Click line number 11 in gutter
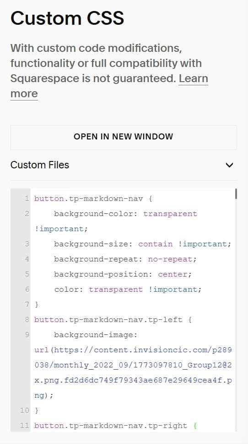Screen dimensions: 248x444 point(25,426)
